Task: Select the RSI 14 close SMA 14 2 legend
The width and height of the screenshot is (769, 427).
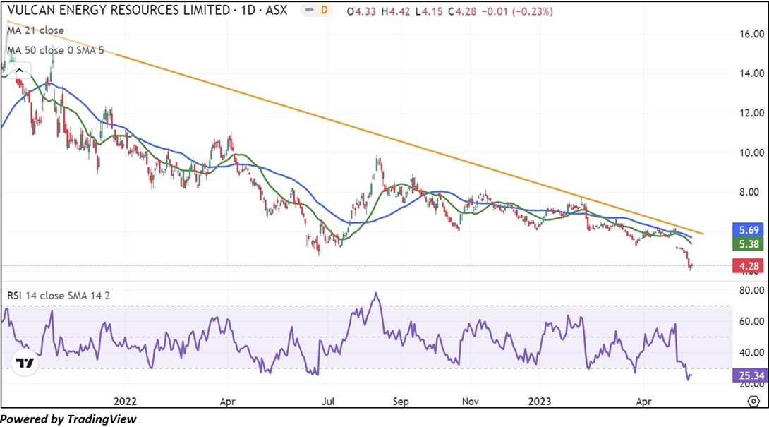Action: [x=59, y=296]
